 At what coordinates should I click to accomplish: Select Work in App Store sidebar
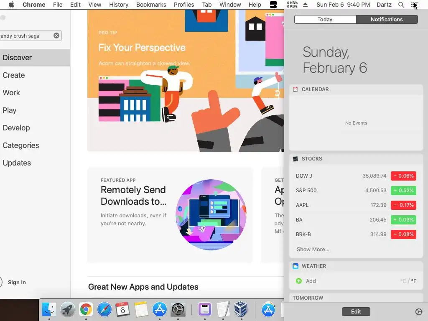[x=35, y=93]
